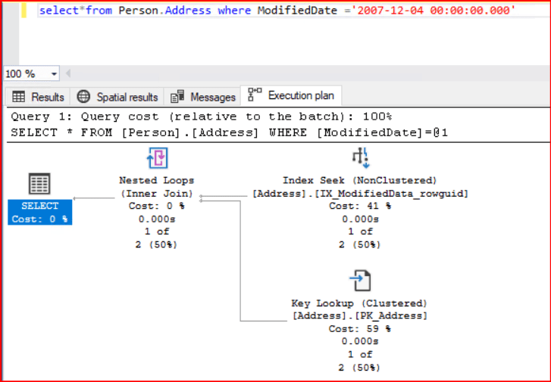
Task: Select the blue SELECT Cost: 0 % label
Action: click(x=39, y=212)
